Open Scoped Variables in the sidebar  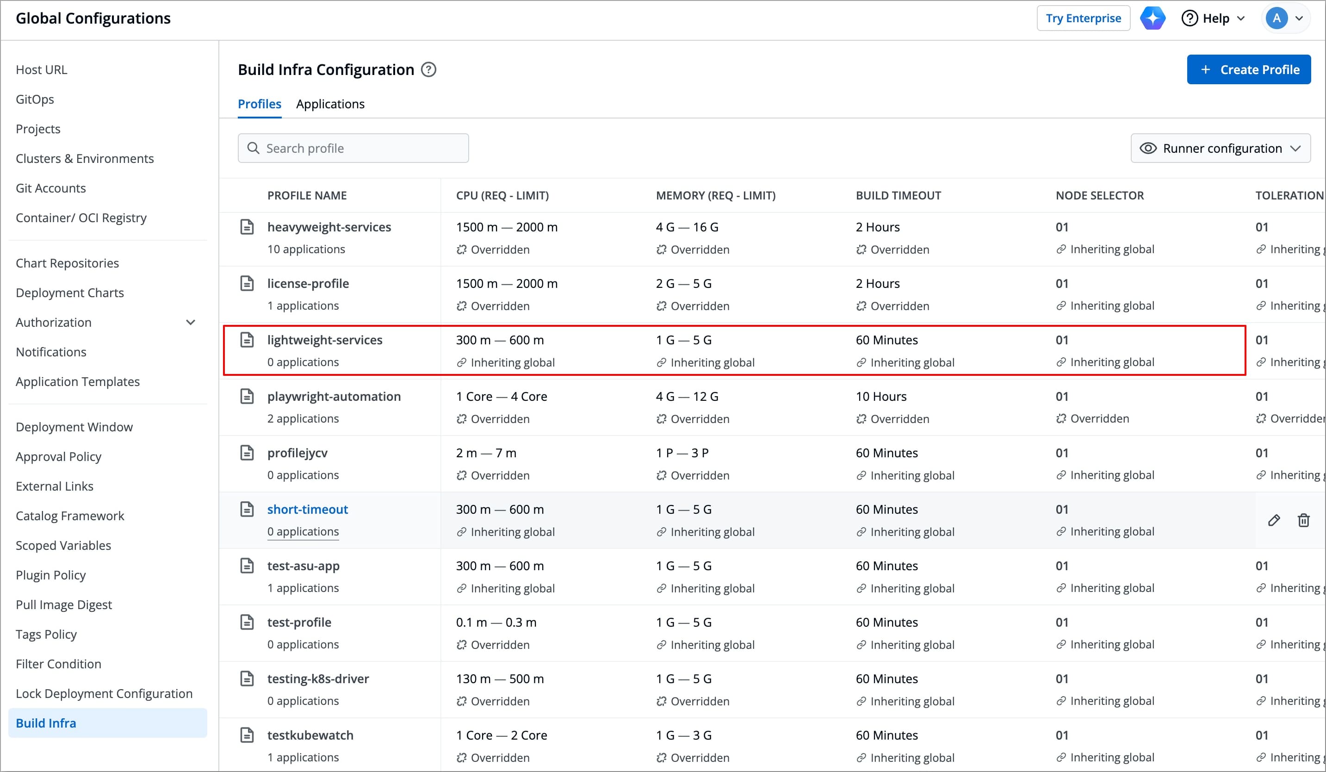63,545
